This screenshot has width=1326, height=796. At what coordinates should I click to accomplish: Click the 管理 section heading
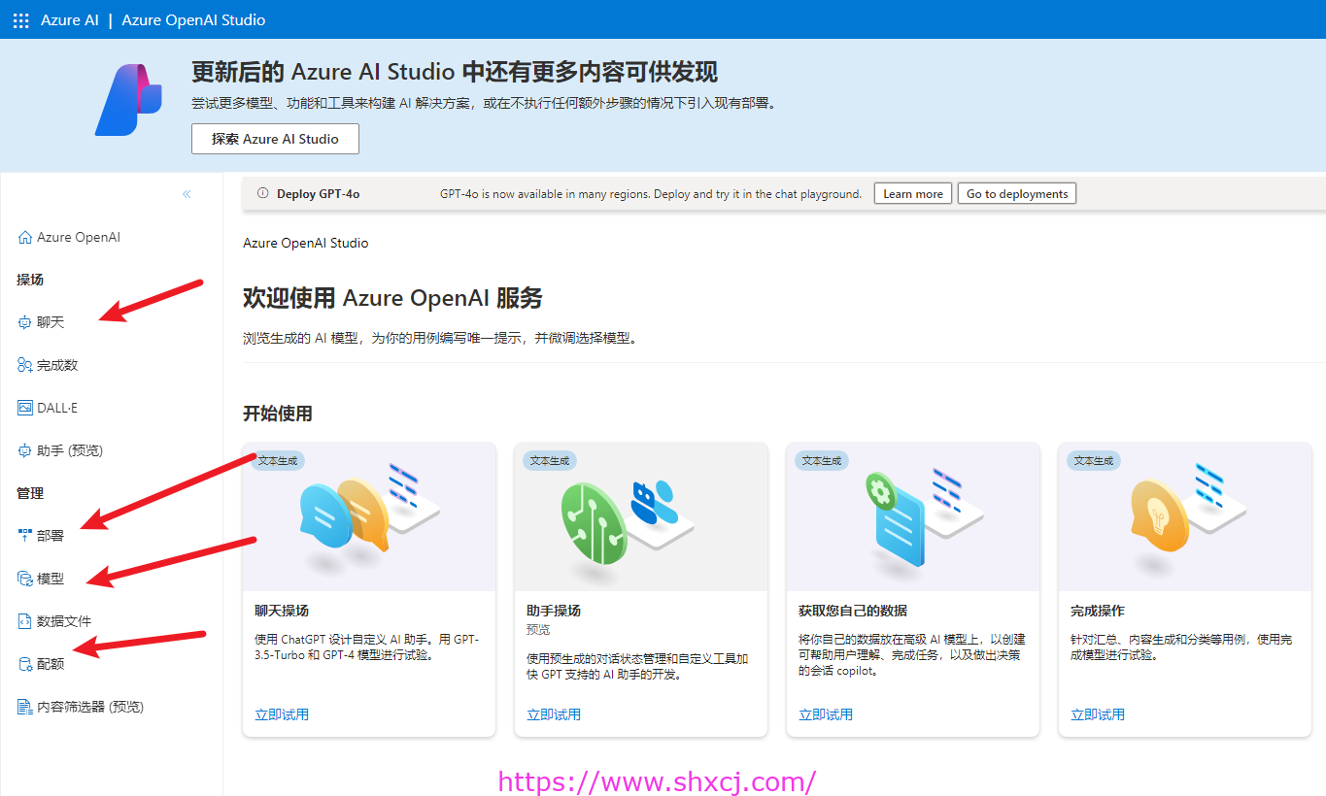pos(30,493)
